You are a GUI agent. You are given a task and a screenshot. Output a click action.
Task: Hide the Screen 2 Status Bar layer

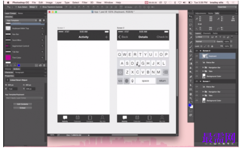[197, 62]
